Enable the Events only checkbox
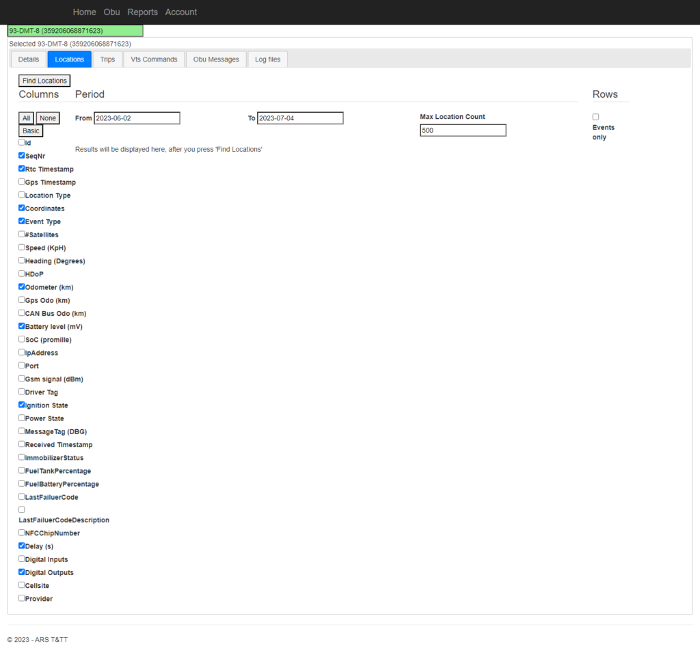 (x=595, y=117)
